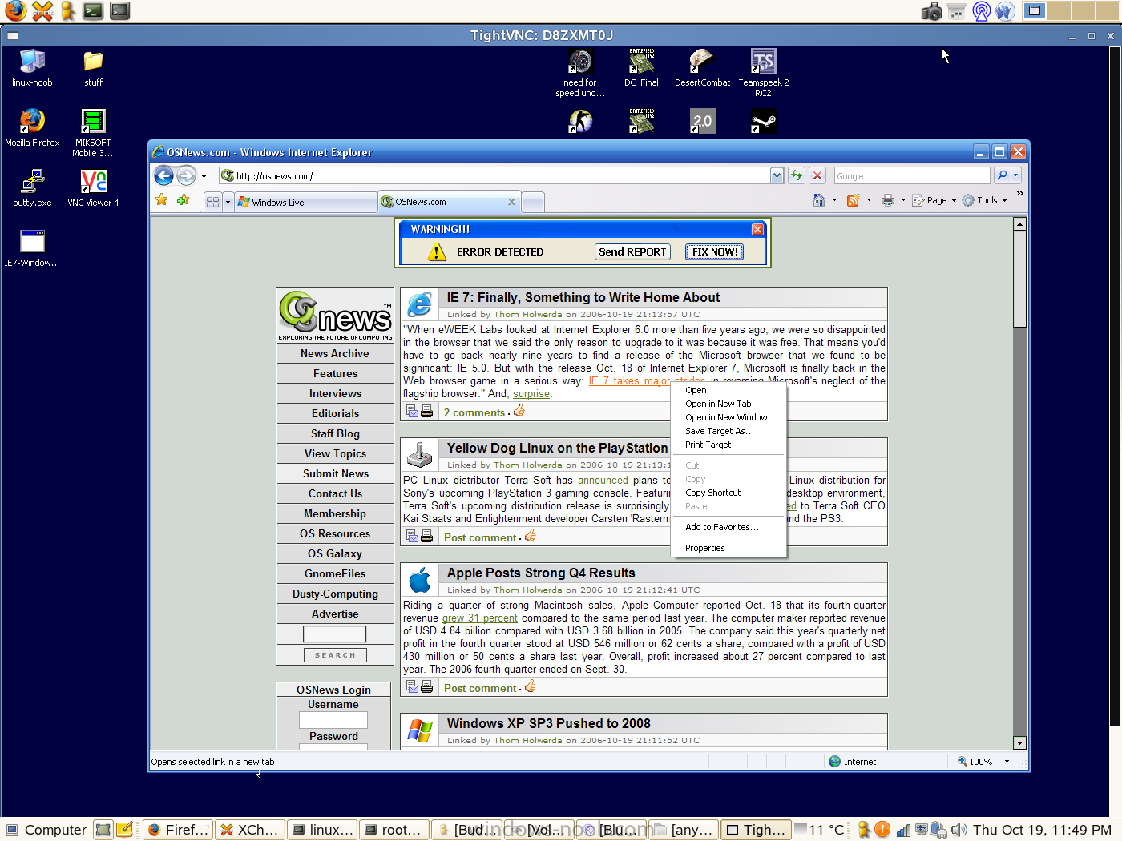
Task: Click the sidebar search text field
Action: point(335,634)
